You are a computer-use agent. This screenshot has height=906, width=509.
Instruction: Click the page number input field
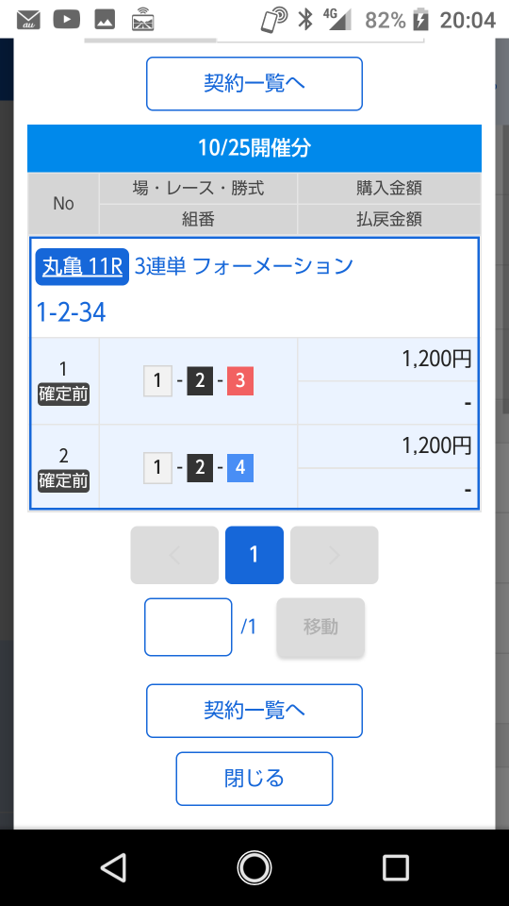pyautogui.click(x=189, y=627)
